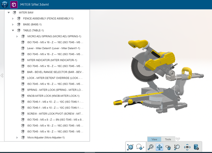212x153 pixels.
Task: Expand the Micro Adjuster tree node
Action: pos(17,137)
